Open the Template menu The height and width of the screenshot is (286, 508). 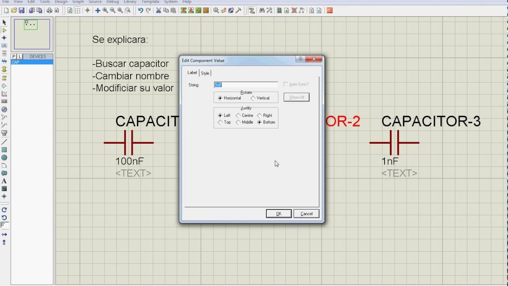tap(150, 2)
